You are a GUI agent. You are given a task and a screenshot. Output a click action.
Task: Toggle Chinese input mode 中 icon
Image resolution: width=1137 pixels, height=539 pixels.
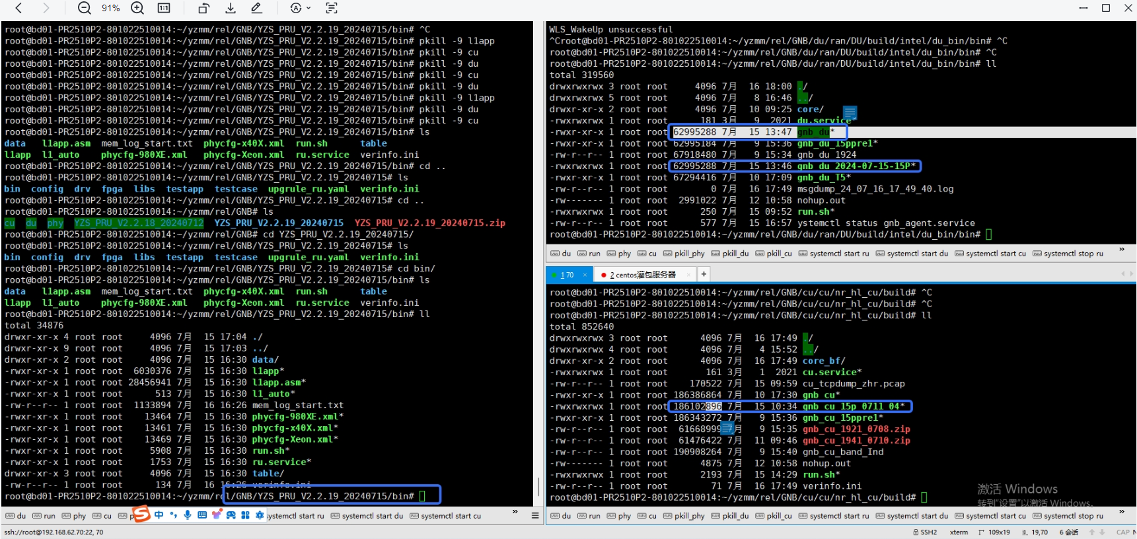click(x=159, y=515)
